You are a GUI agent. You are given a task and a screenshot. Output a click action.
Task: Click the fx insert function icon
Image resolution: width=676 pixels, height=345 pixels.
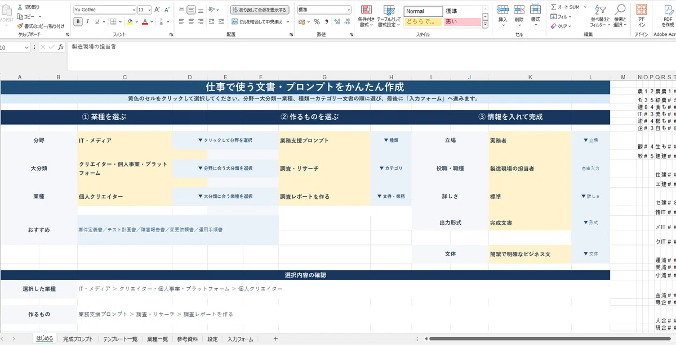pyautogui.click(x=61, y=47)
